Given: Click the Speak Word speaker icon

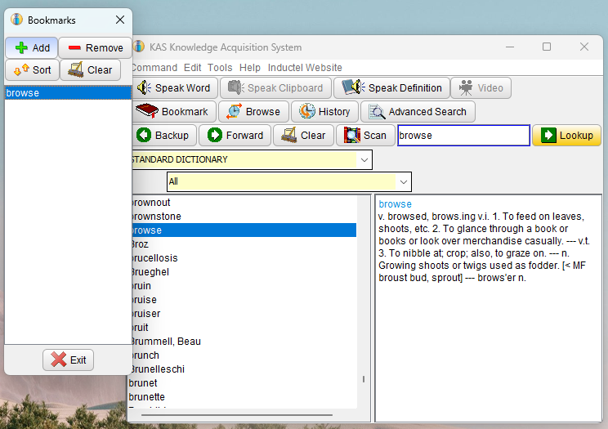Looking at the screenshot, I should pyautogui.click(x=145, y=87).
